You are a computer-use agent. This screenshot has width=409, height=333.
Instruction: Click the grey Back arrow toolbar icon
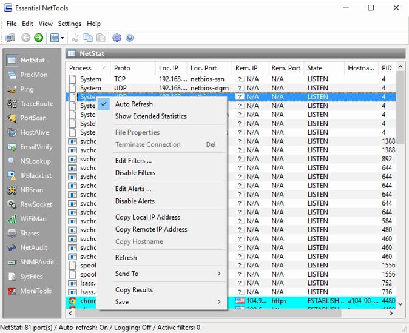click(25, 38)
